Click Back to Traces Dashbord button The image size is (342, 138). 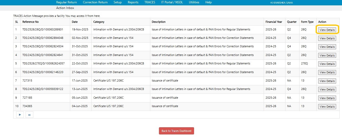[176, 131]
